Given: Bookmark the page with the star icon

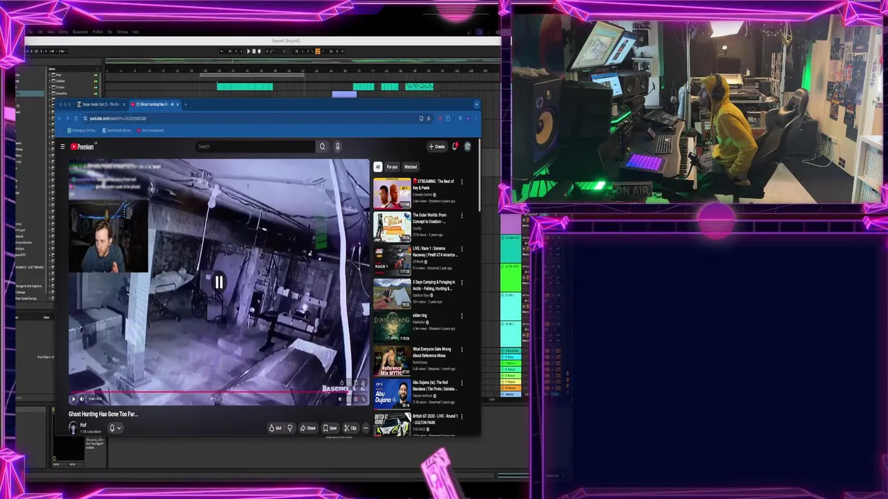Looking at the screenshot, I should tap(429, 119).
